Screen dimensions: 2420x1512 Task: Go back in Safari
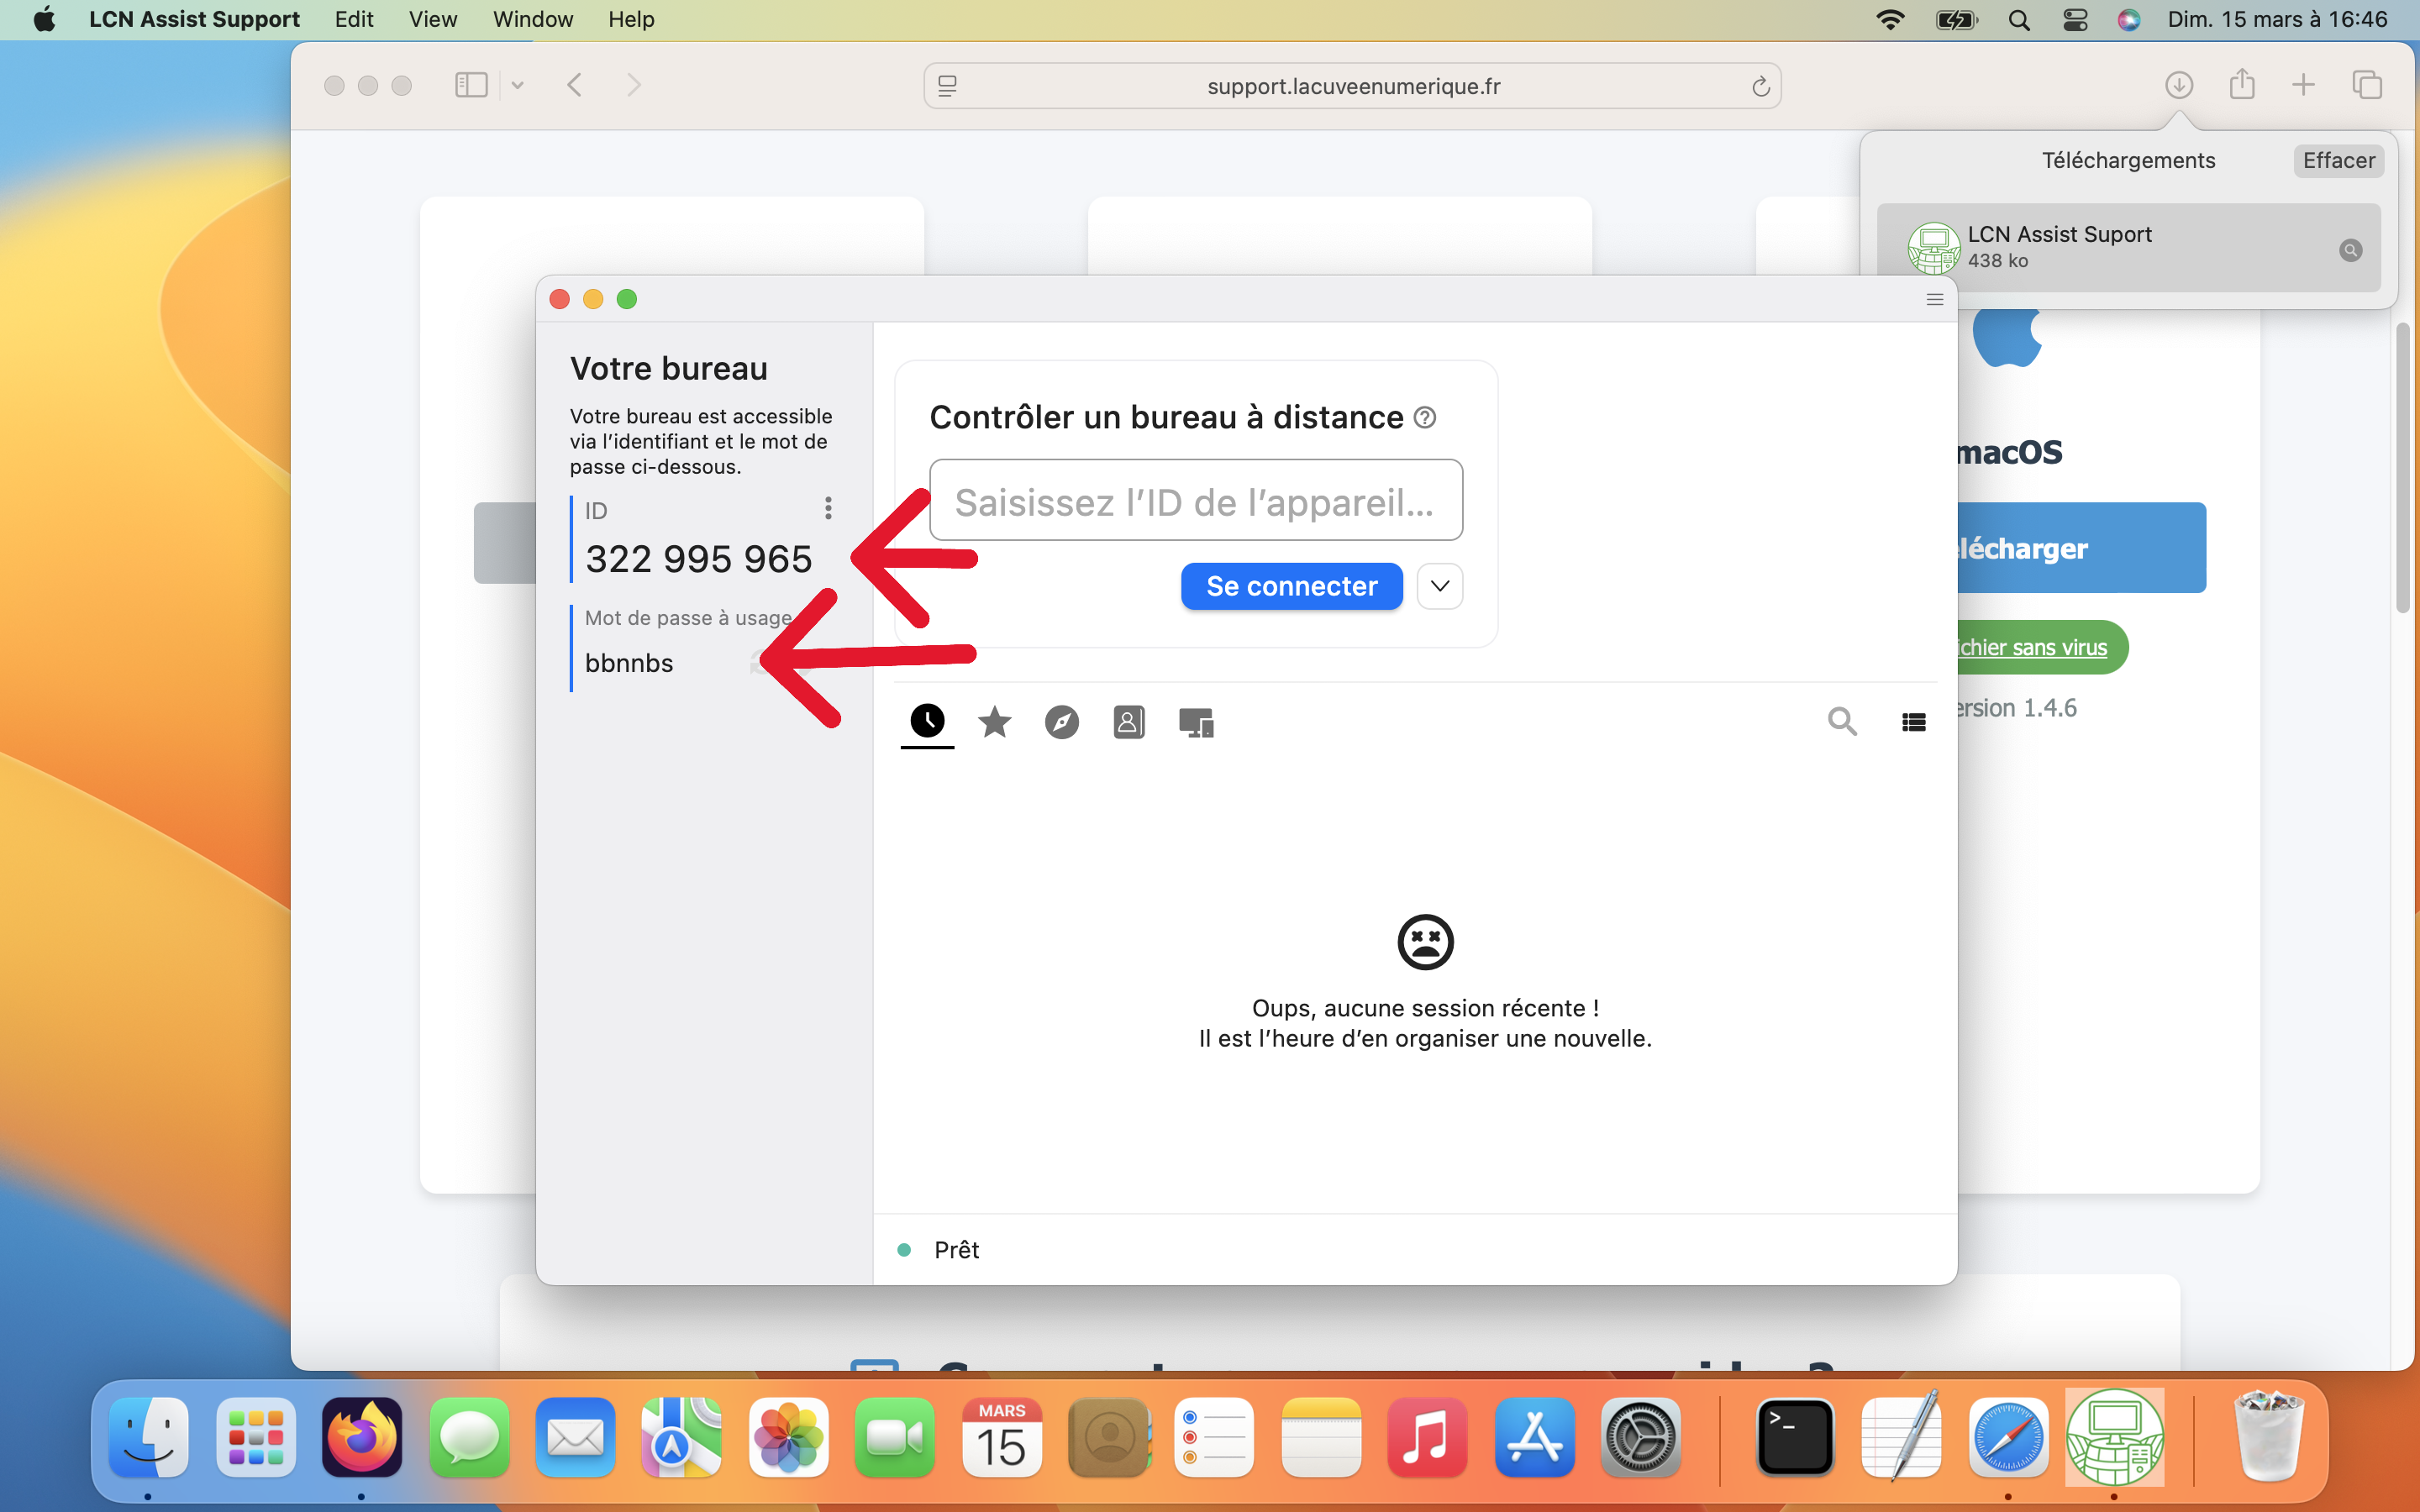pos(575,85)
